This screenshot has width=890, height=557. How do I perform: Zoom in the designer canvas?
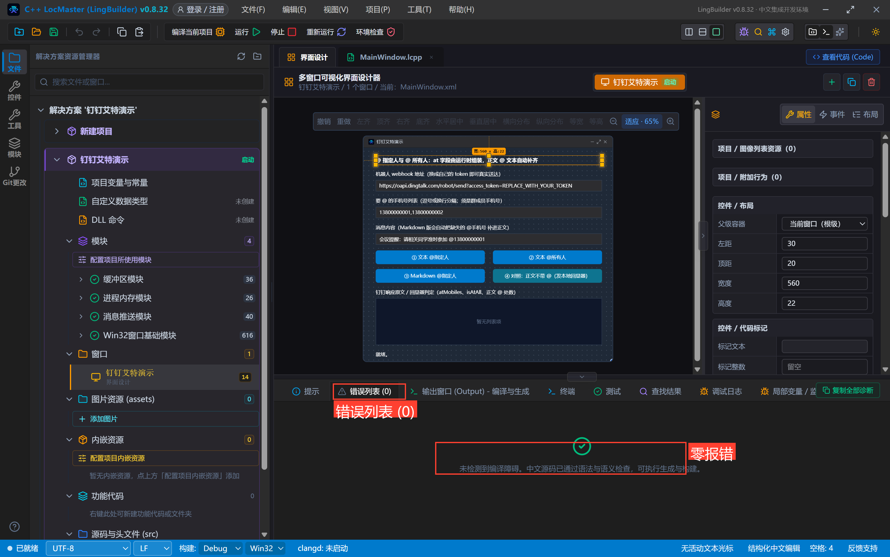click(671, 122)
